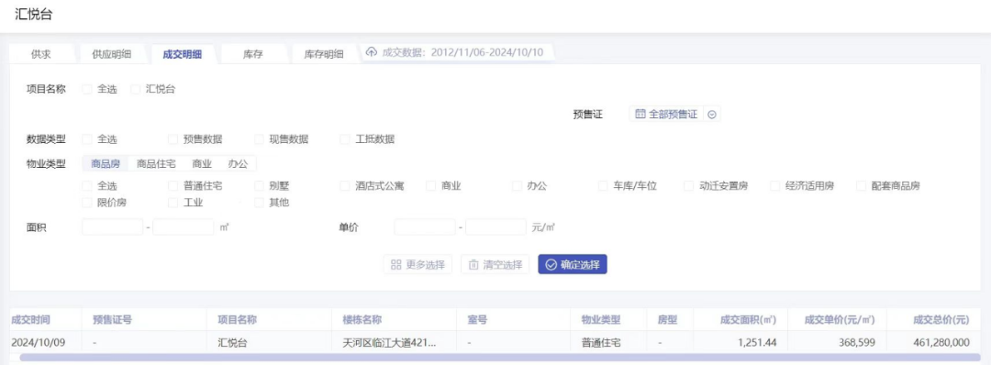Click the 确定选择 button
Image resolution: width=991 pixels, height=365 pixels.
(x=573, y=265)
